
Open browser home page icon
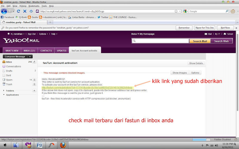31,11
